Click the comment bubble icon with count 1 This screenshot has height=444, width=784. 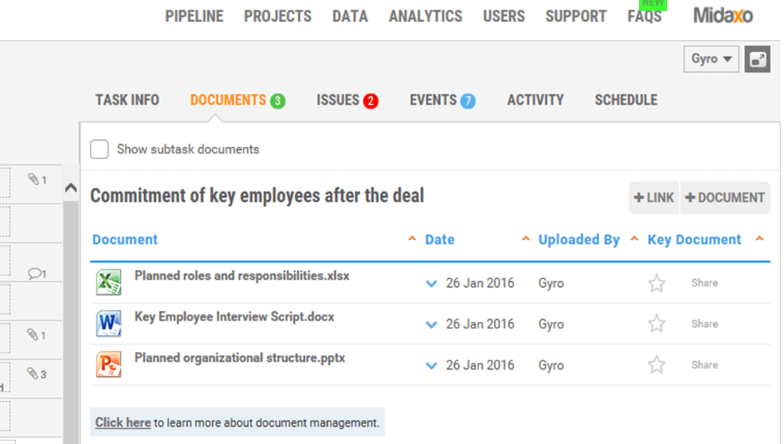[37, 273]
